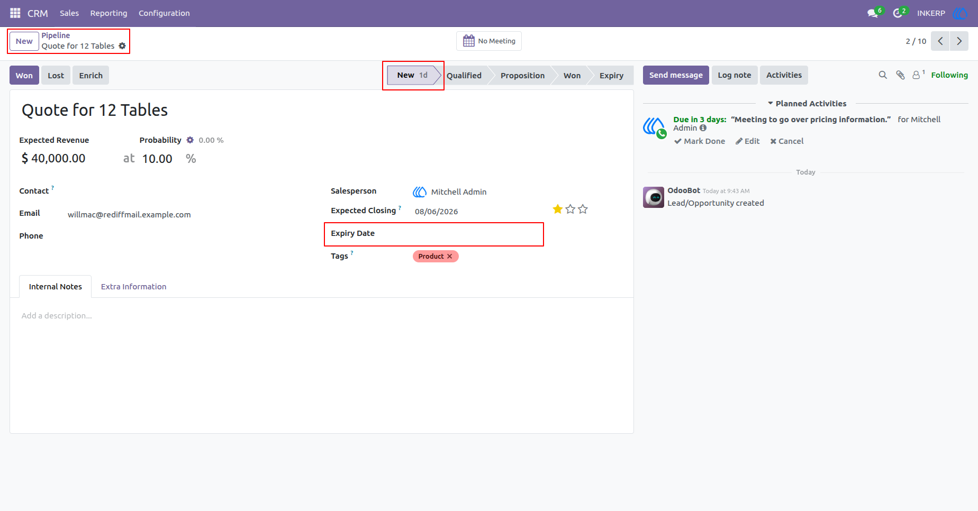Click info icon next to Admin
Screen dimensions: 978x511
click(703, 128)
